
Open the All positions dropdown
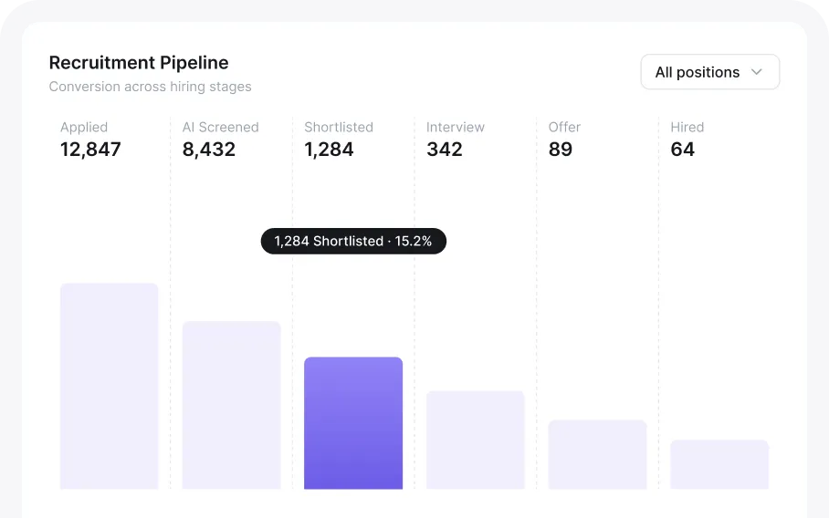coord(710,72)
